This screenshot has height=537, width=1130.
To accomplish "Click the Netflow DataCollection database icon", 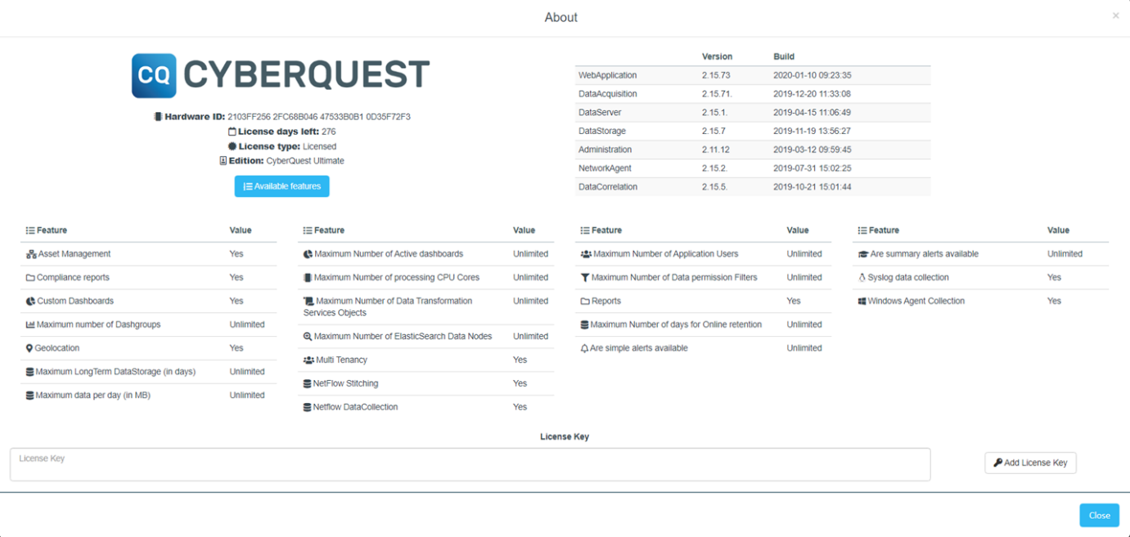I will point(308,407).
